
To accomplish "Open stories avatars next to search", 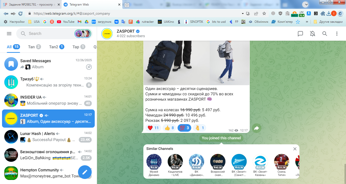I will 83,34.
